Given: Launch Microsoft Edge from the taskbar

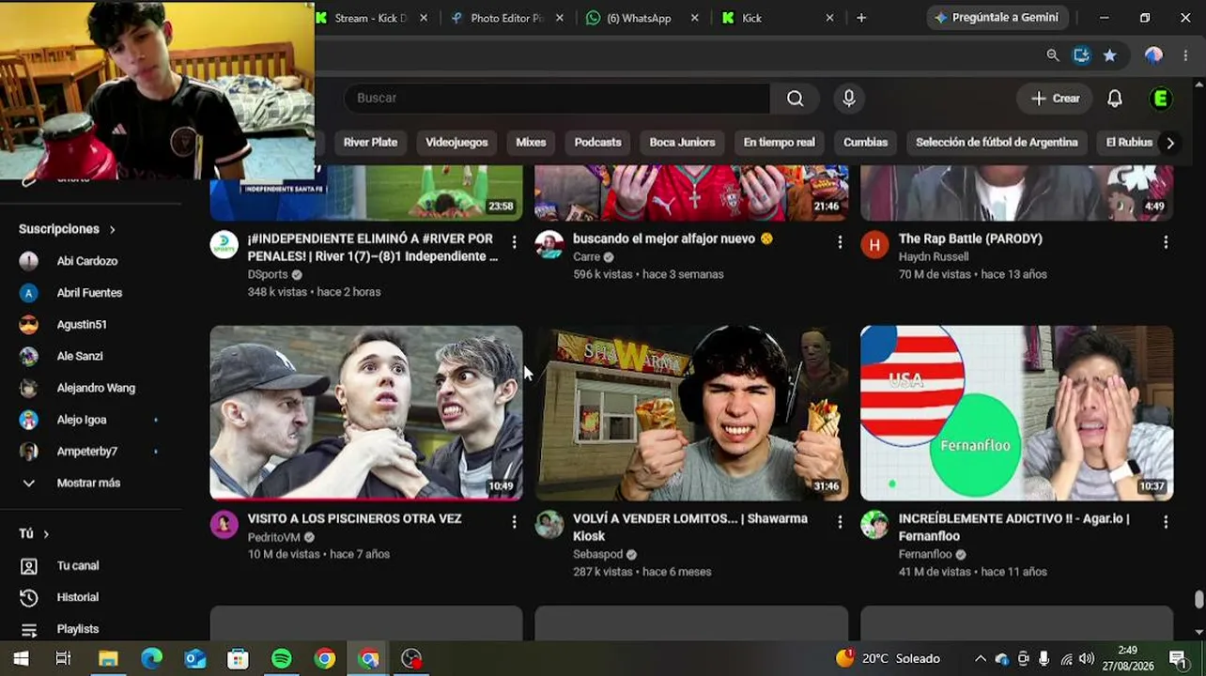Looking at the screenshot, I should [151, 659].
